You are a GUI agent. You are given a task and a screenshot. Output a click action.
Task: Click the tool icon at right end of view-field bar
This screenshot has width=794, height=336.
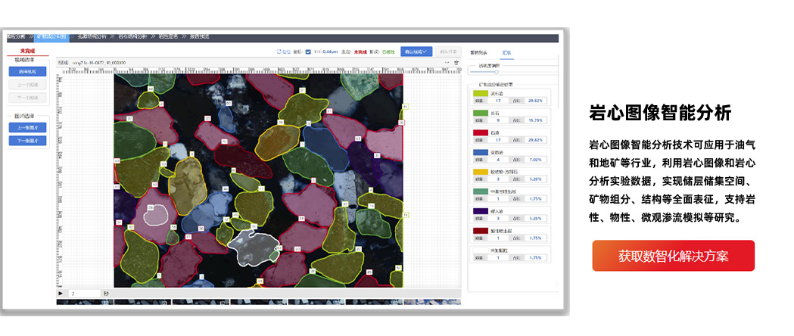(x=456, y=63)
